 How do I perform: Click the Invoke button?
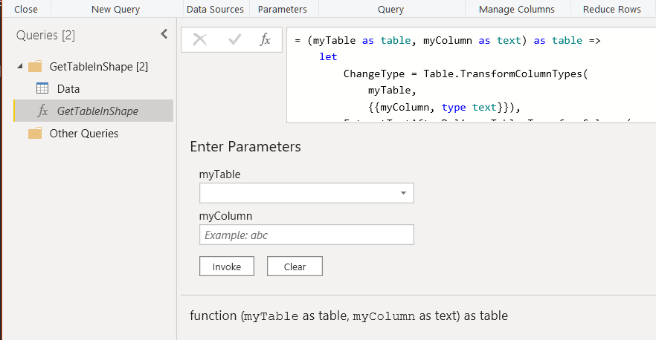click(227, 267)
